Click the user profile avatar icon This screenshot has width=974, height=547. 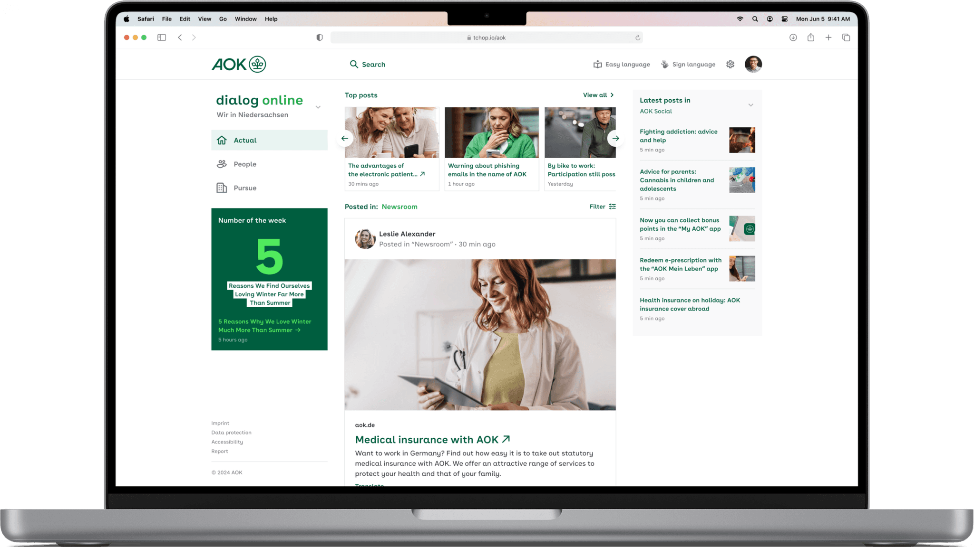tap(753, 64)
